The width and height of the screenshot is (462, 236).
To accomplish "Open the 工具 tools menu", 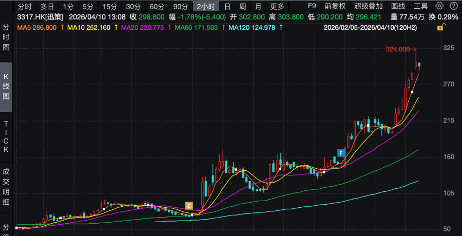I will tap(420, 6).
